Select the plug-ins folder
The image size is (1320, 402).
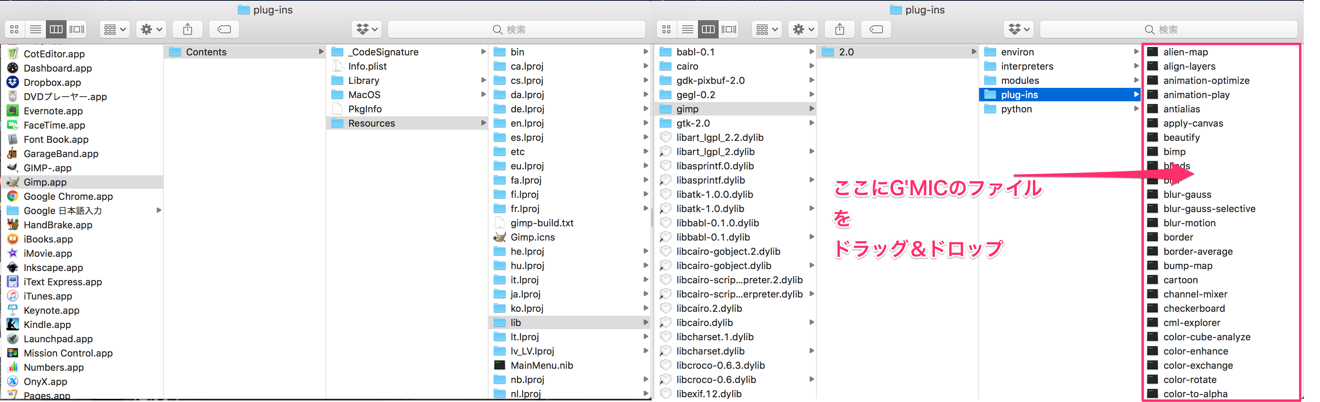[x=1060, y=95]
